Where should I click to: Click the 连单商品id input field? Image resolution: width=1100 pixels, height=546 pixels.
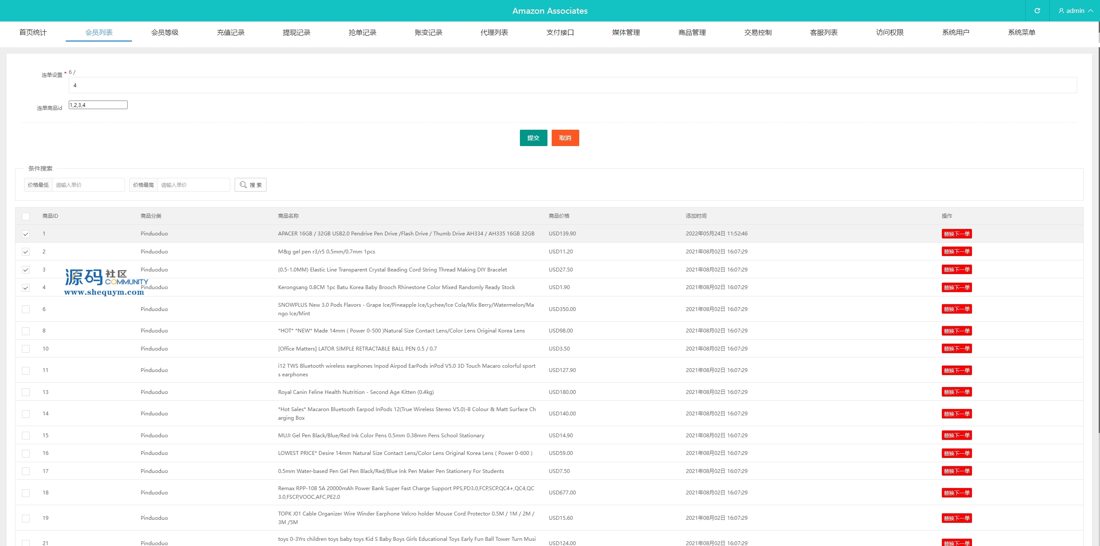tap(98, 105)
